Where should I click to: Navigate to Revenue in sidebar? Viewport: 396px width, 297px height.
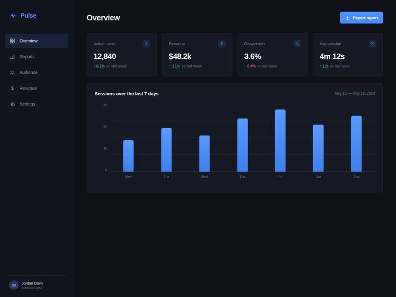coord(36,88)
